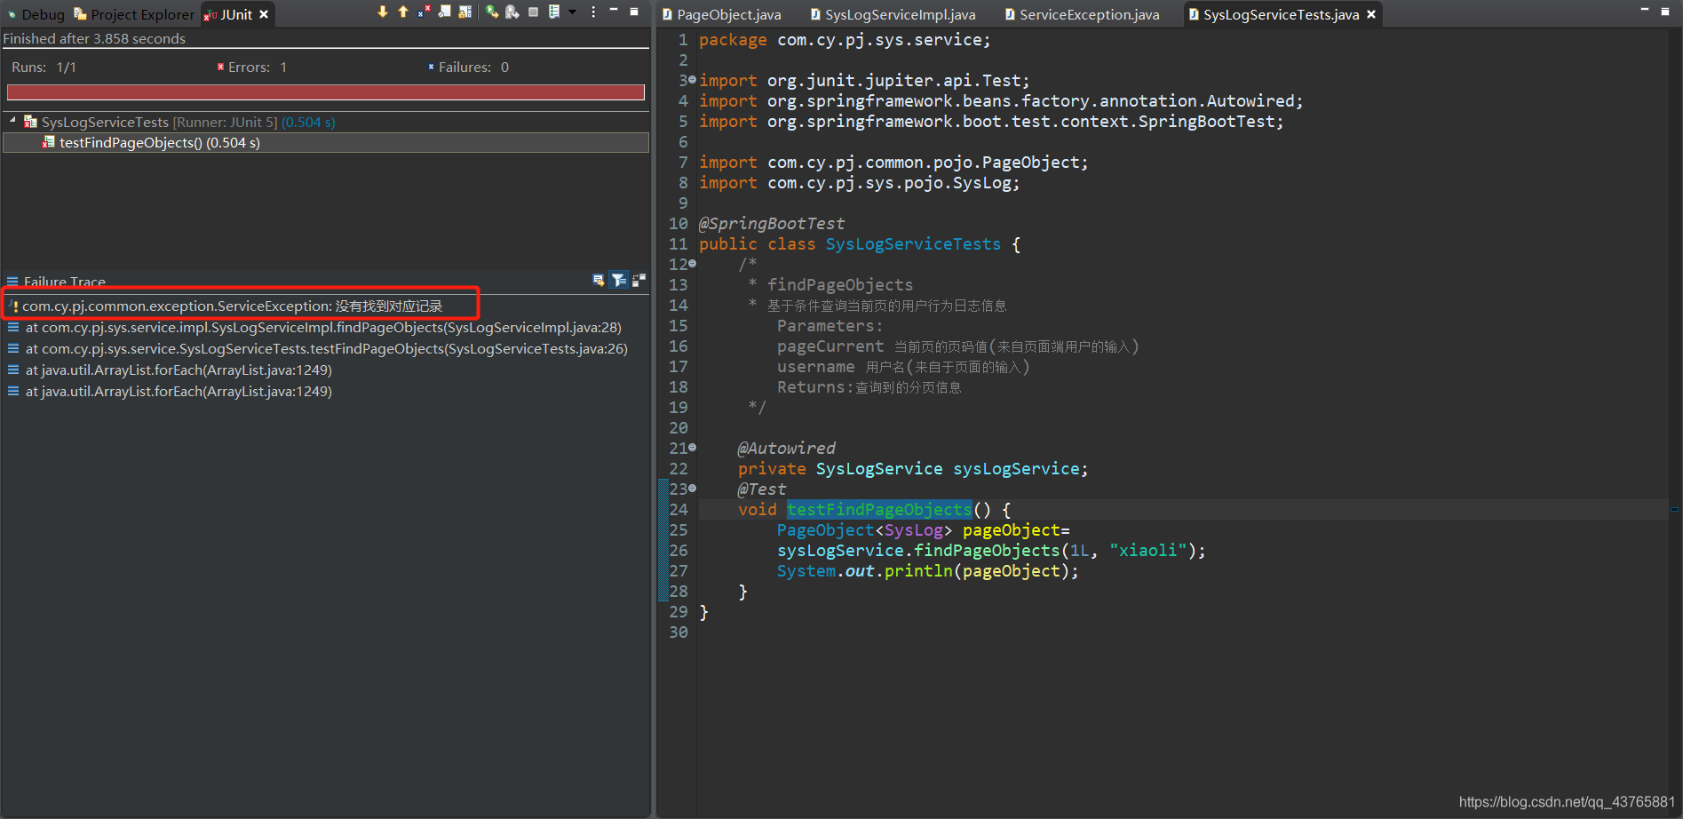Screen dimensions: 1683x819
Task: Stop JUnit test run icon
Action: [533, 12]
